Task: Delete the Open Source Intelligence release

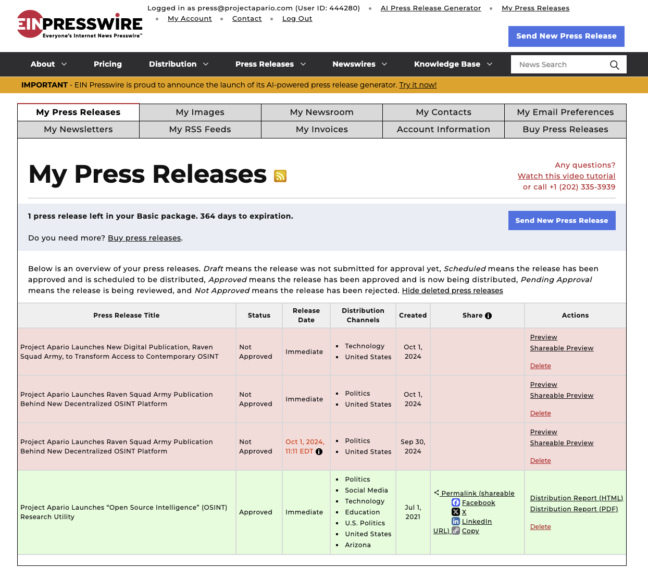Action: coord(540,527)
